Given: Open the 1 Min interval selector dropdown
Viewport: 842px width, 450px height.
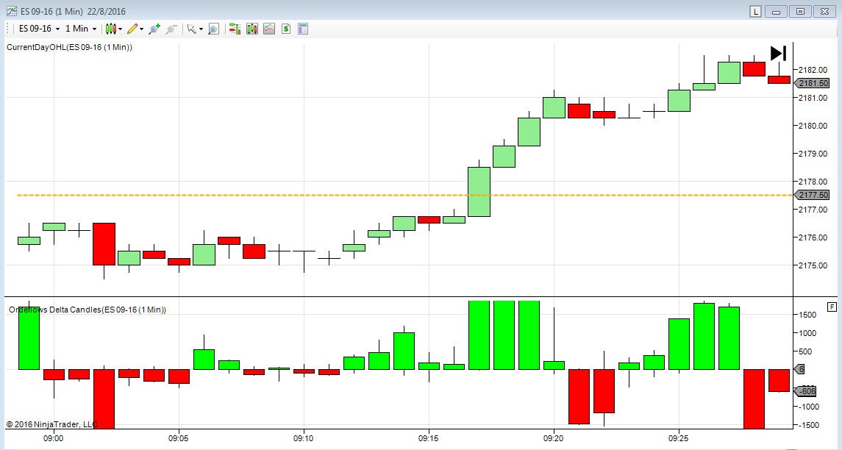Looking at the screenshot, I should pos(81,29).
